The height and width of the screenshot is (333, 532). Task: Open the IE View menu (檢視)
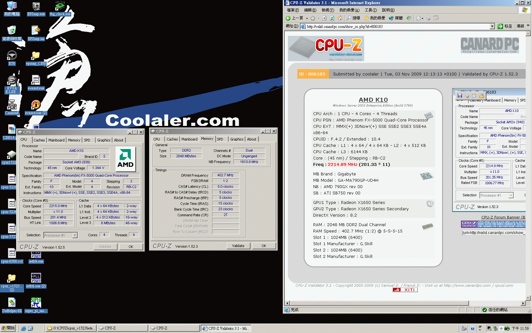[x=328, y=10]
